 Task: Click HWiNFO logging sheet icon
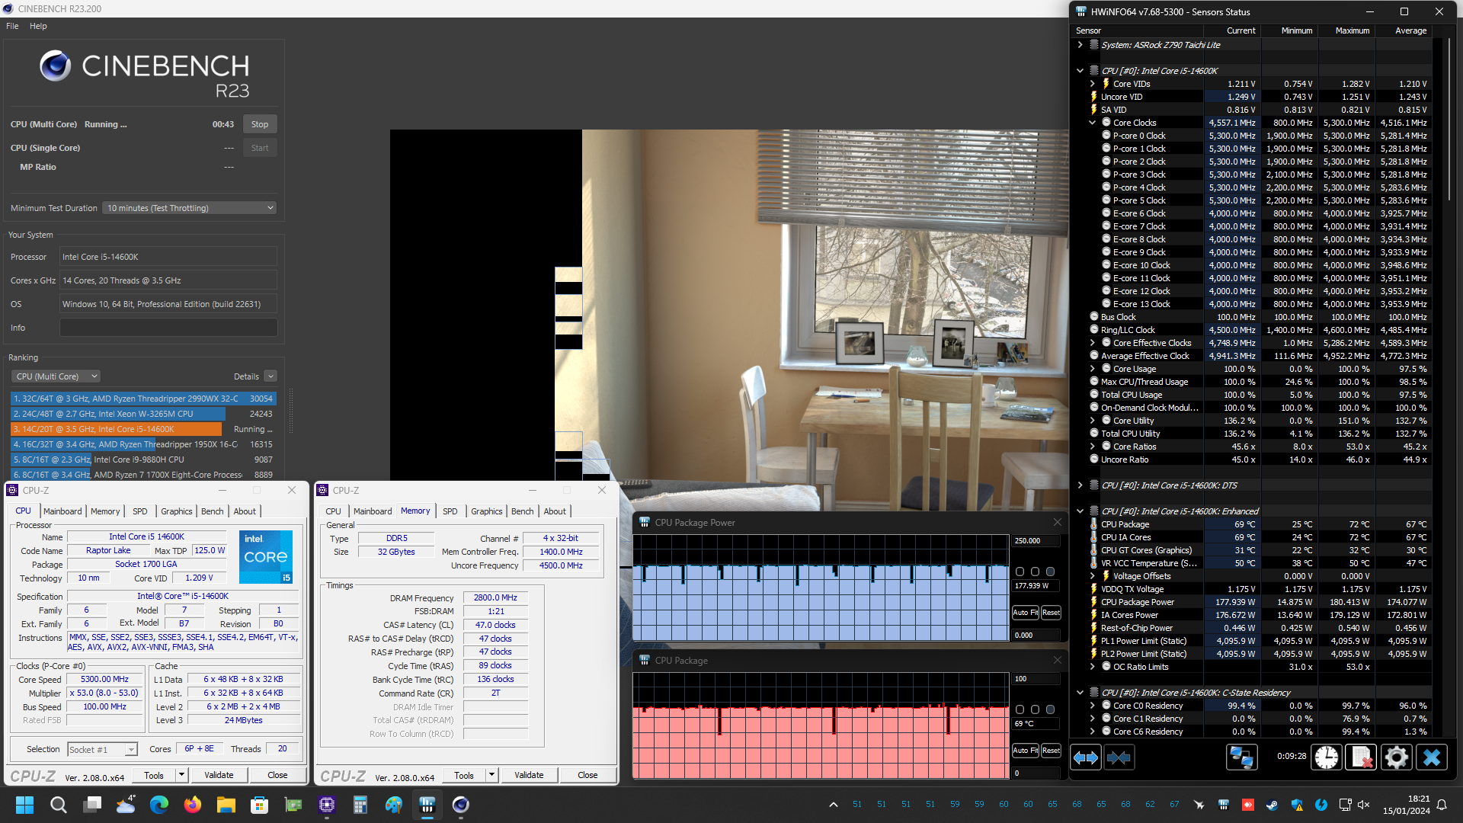click(x=1361, y=757)
